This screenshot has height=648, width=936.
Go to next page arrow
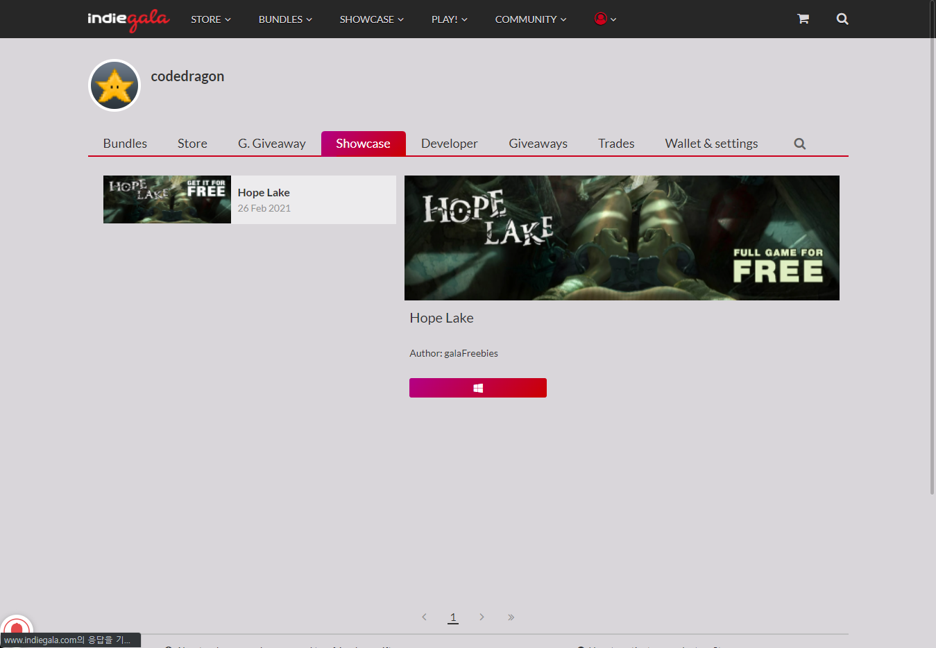[x=482, y=617]
